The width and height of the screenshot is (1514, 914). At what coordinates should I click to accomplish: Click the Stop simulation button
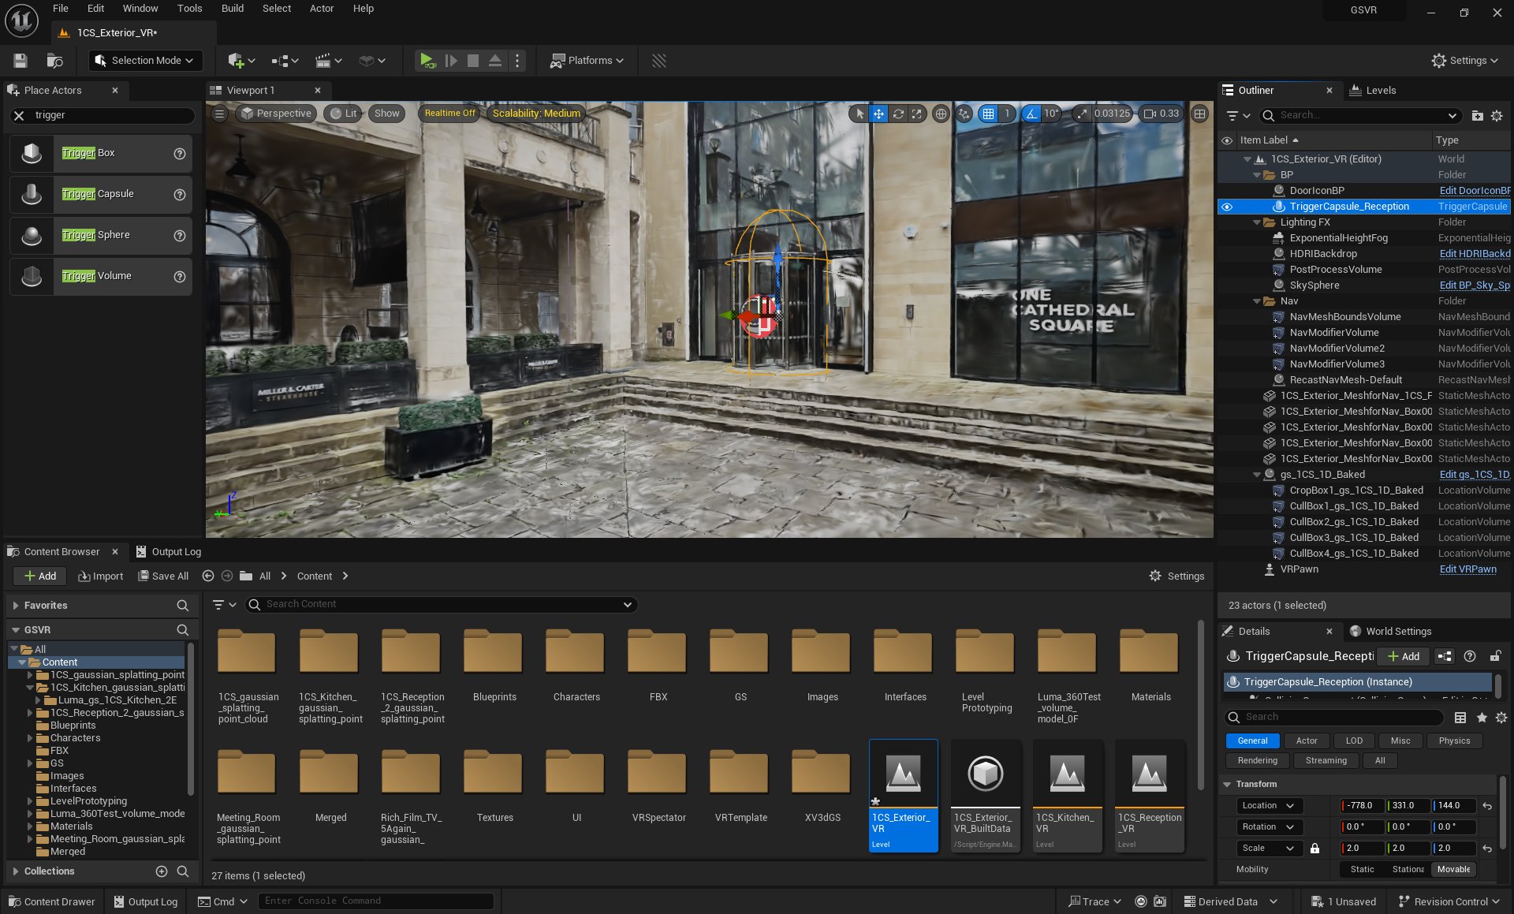tap(473, 61)
